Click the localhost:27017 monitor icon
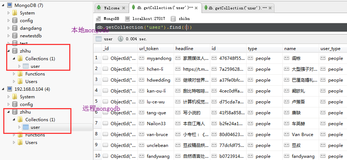 (x=127, y=19)
